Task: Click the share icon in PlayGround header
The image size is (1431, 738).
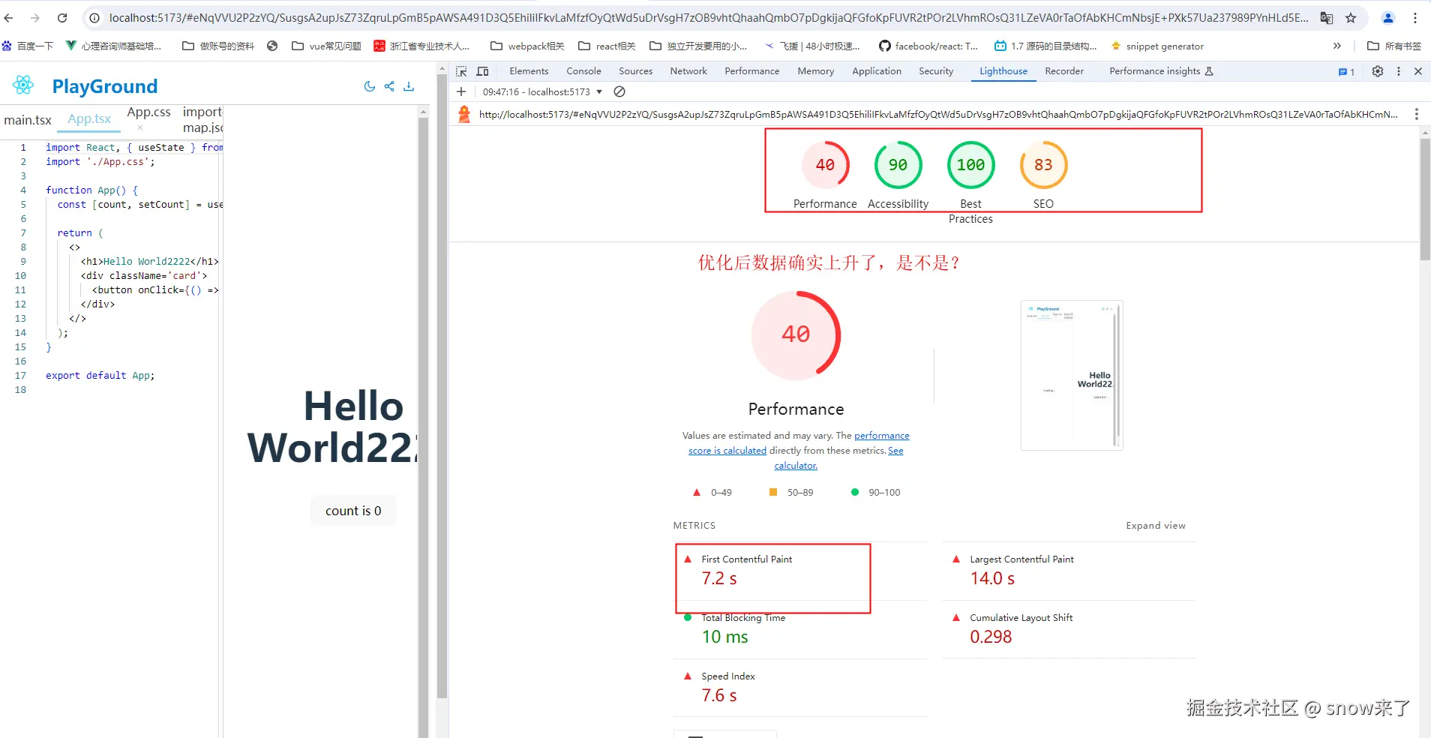Action: [x=389, y=86]
